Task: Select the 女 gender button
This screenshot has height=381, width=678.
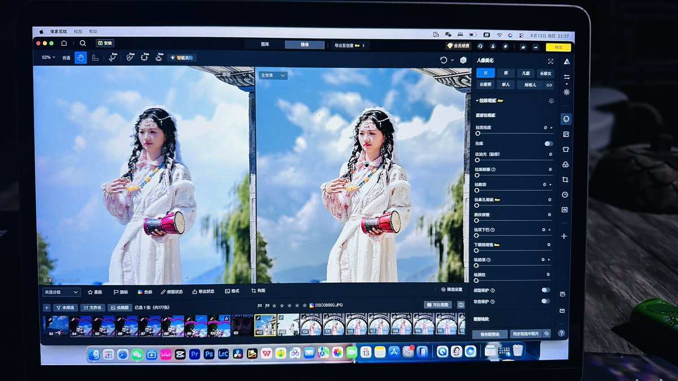Action: 485,73
